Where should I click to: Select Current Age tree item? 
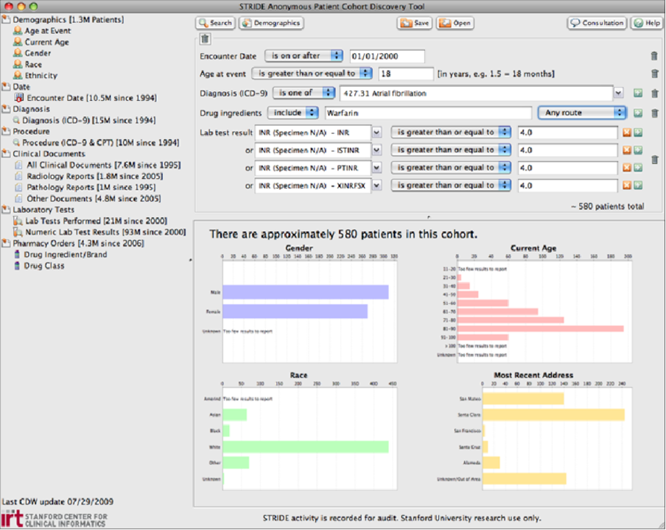tap(41, 42)
